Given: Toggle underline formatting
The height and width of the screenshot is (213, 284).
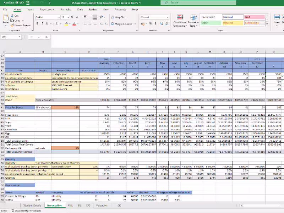Looking at the screenshot, I should pos(47,23).
